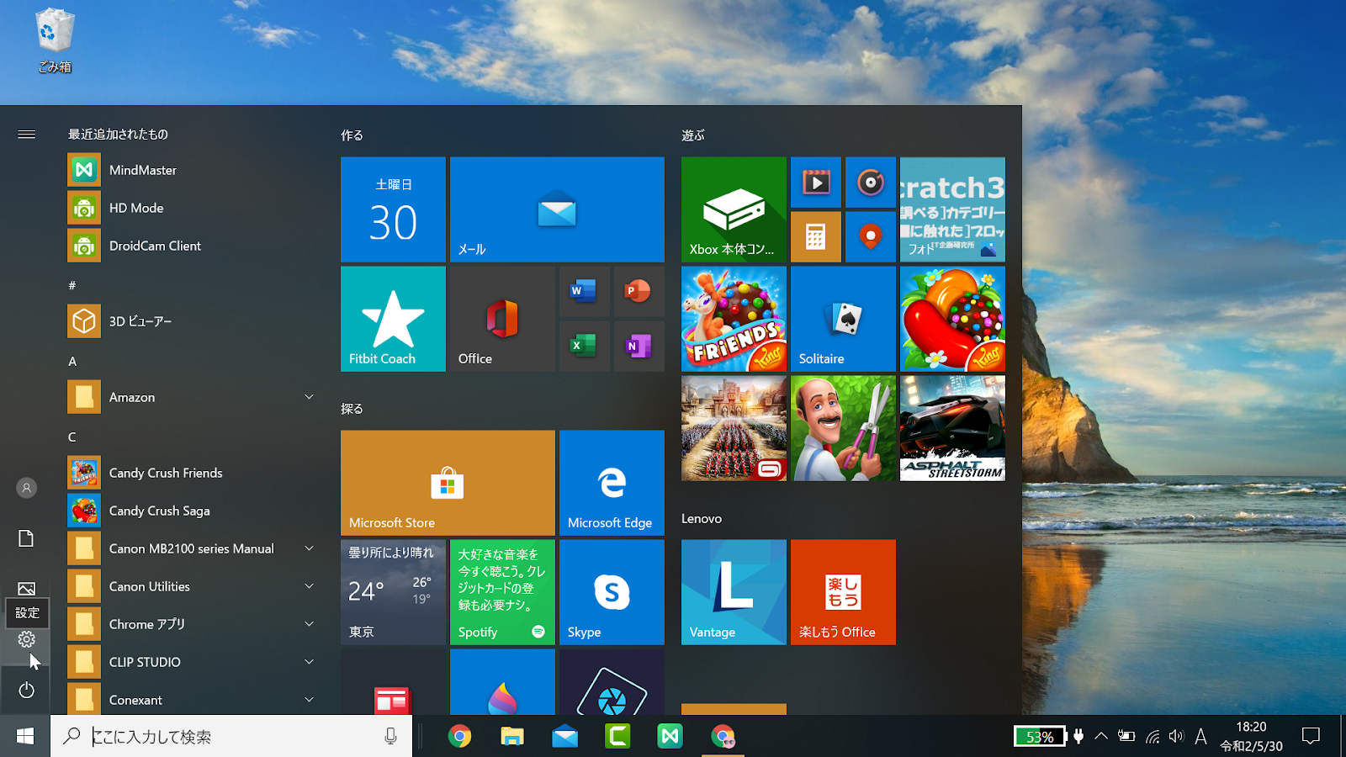This screenshot has width=1346, height=757.
Task: Click the 遊ぶ tile group heading
Action: (693, 135)
